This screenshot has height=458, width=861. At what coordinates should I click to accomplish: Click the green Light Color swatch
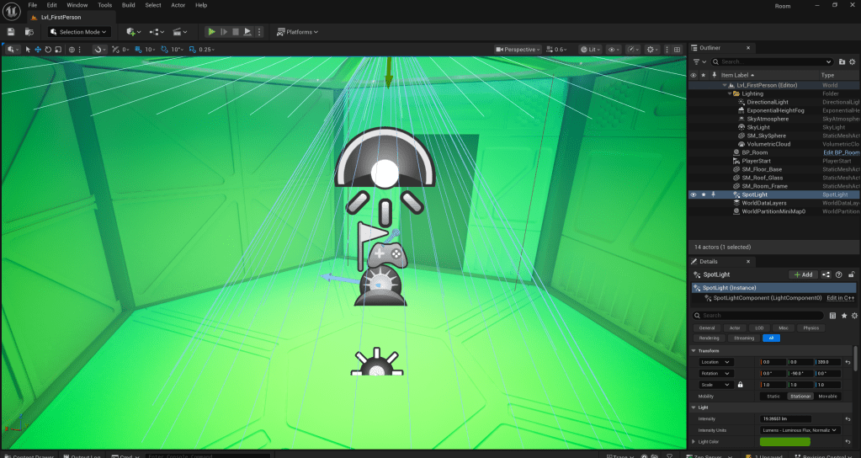point(784,441)
